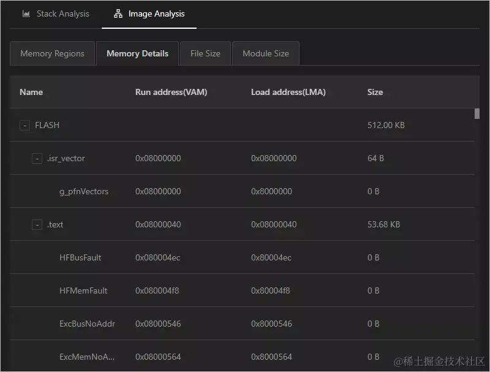Click g_pfnVectors size 0 B
This screenshot has height=372, width=490.
click(x=374, y=192)
